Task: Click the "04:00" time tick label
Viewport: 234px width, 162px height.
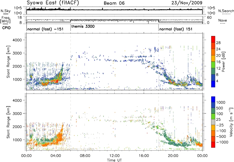Action: 56,156
